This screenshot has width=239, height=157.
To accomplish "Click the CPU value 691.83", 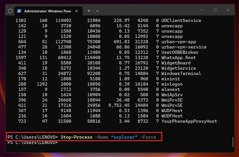I will click(x=122, y=41).
